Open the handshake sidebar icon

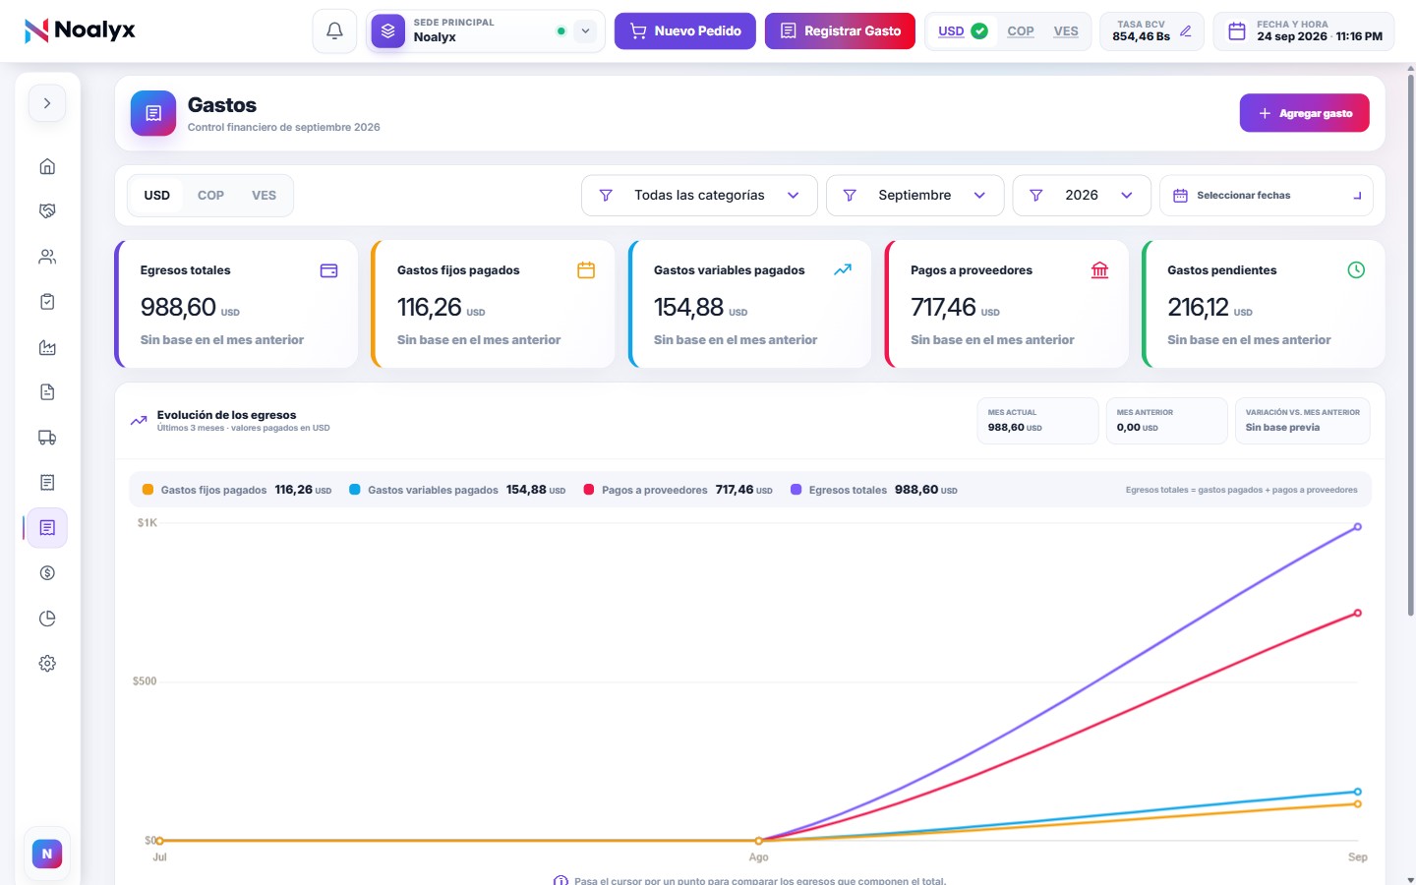pyautogui.click(x=47, y=211)
